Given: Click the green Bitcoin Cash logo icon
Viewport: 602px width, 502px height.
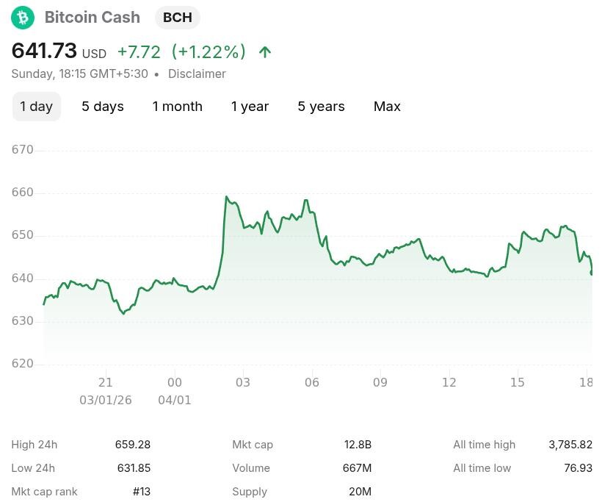Looking at the screenshot, I should 23,18.
